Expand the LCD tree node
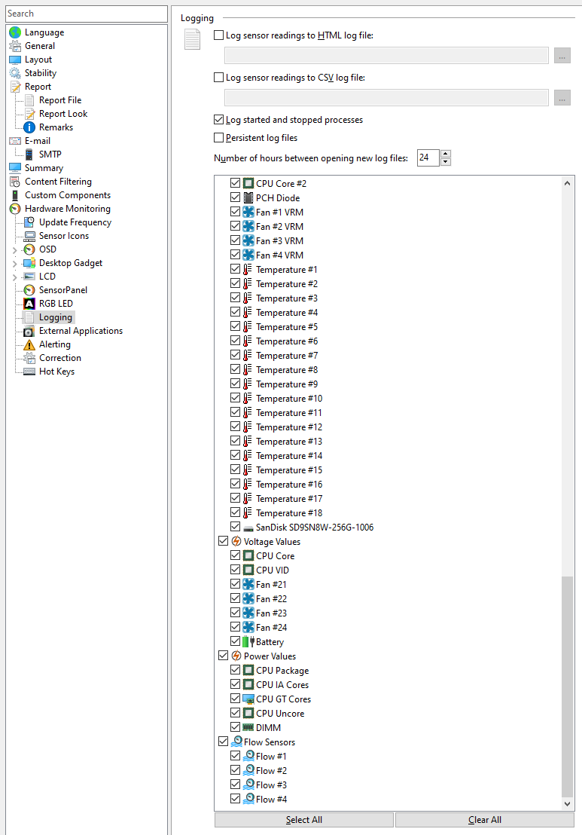582x835 pixels. coord(14,277)
